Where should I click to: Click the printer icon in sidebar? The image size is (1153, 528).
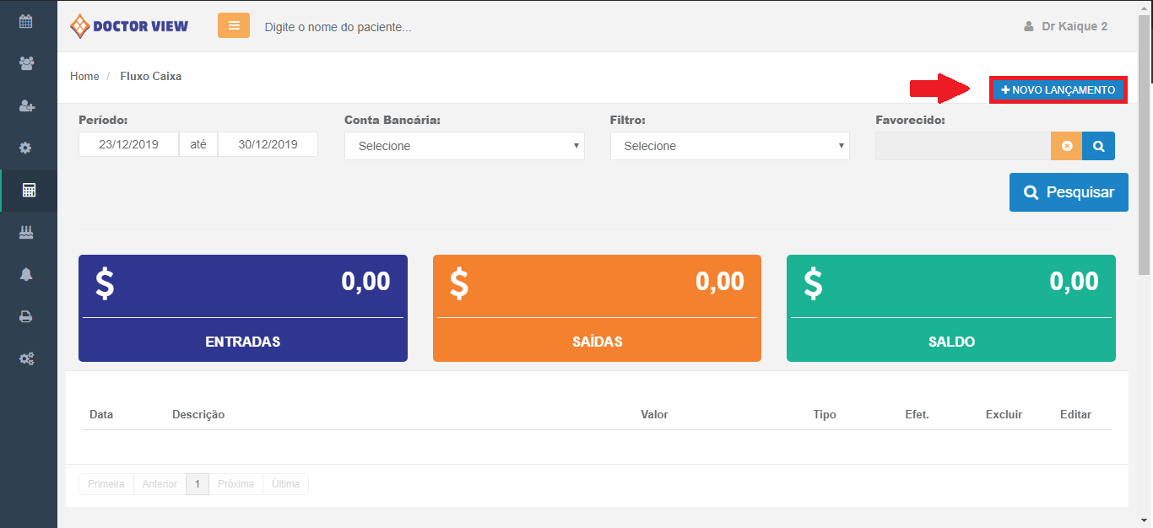(x=26, y=317)
